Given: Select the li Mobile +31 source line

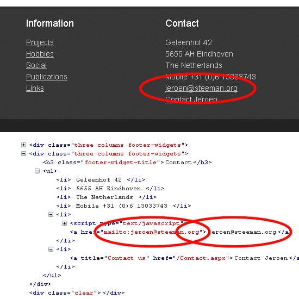Looking at the screenshot, I should click(x=124, y=206).
